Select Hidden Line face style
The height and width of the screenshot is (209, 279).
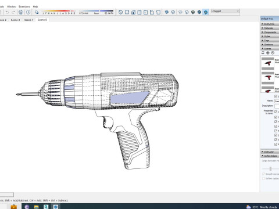coord(187,12)
